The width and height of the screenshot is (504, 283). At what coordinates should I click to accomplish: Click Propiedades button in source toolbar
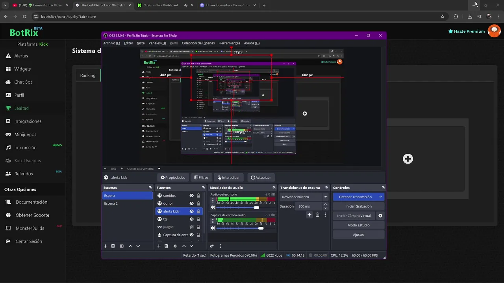pos(173,177)
